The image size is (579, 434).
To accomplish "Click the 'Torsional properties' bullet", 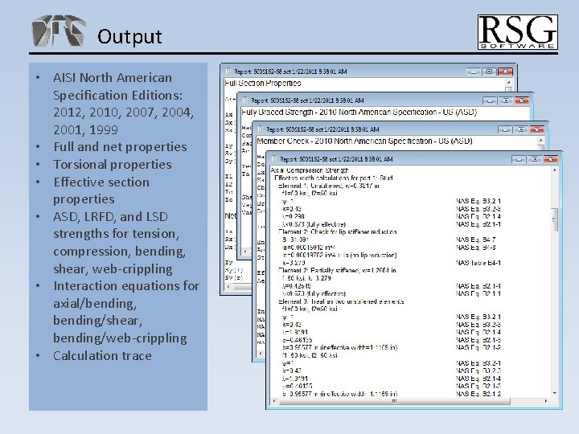I will (113, 164).
